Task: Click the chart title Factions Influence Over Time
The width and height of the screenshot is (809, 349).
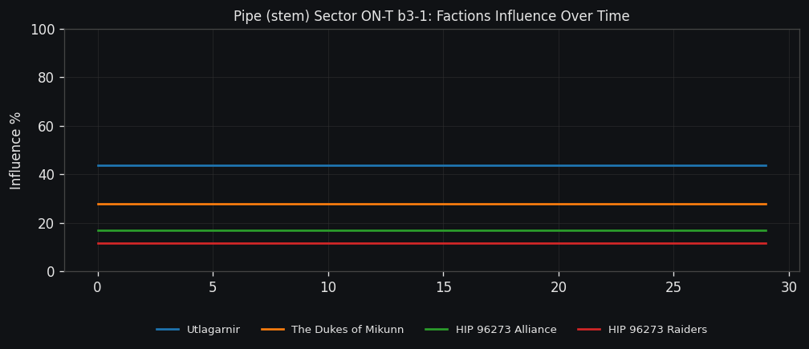Action: point(431,16)
